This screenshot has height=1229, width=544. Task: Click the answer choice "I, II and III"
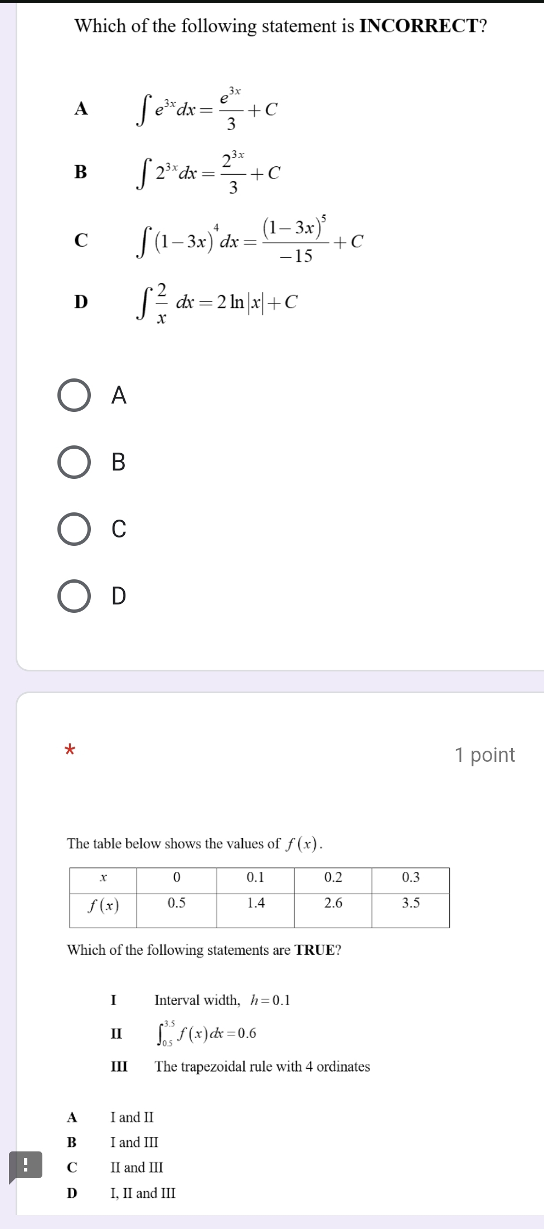point(143,1193)
